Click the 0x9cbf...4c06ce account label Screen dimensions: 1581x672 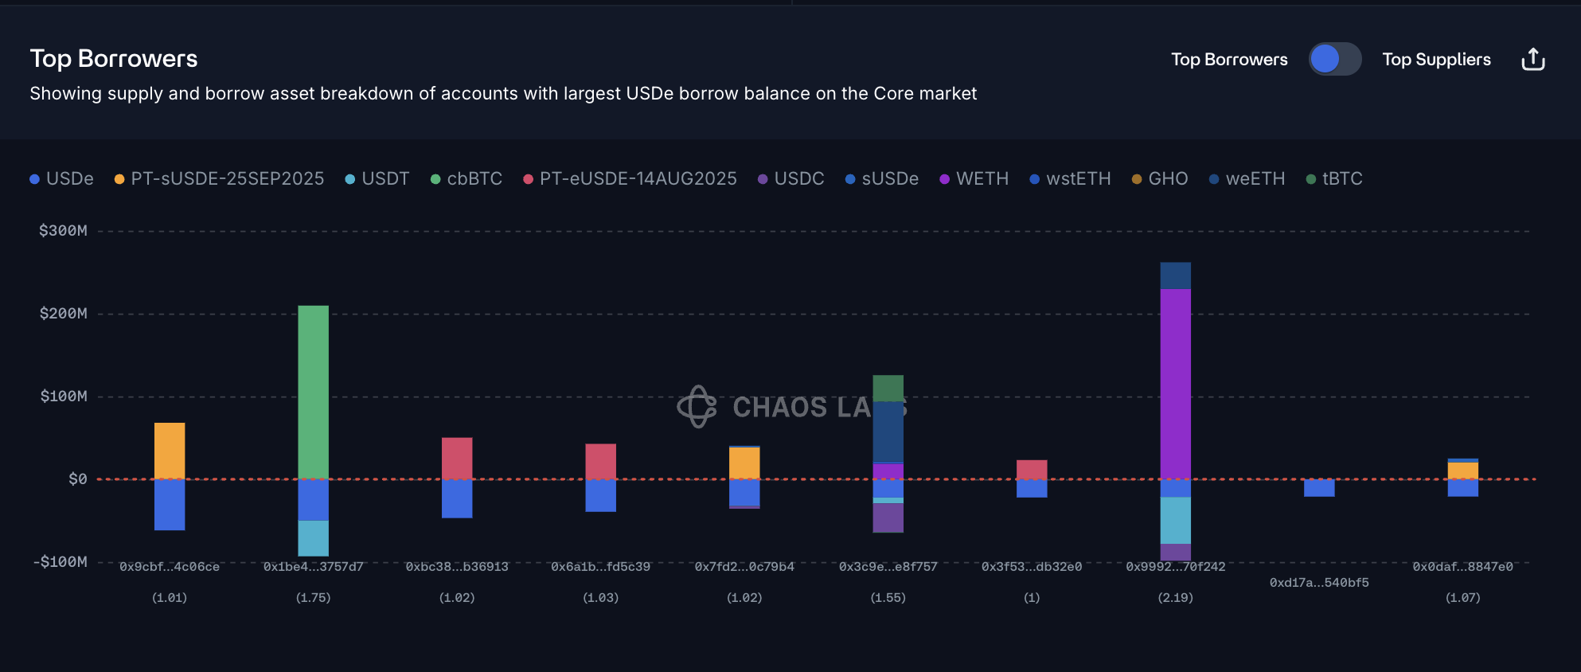(170, 567)
